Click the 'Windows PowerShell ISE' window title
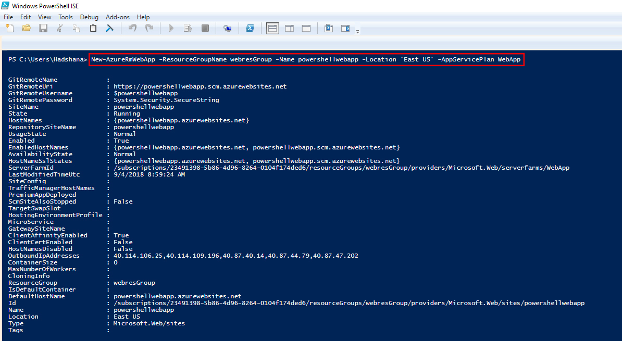Screen dimensions: 622x341 [x=45, y=6]
